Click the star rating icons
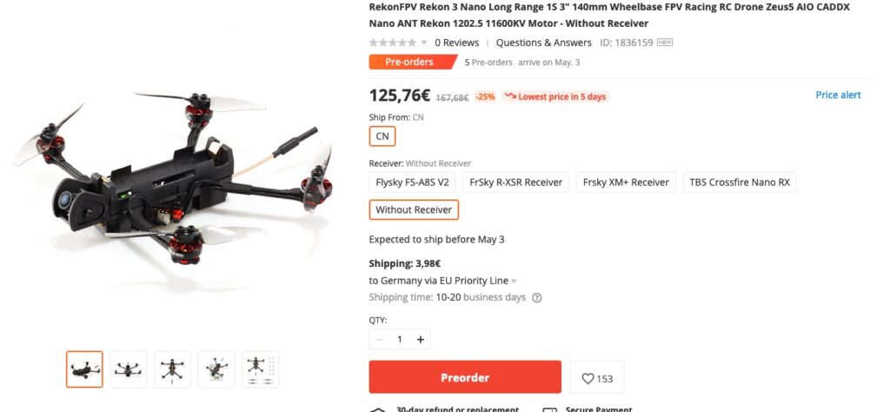Viewport: 890px width, 412px height. click(393, 43)
